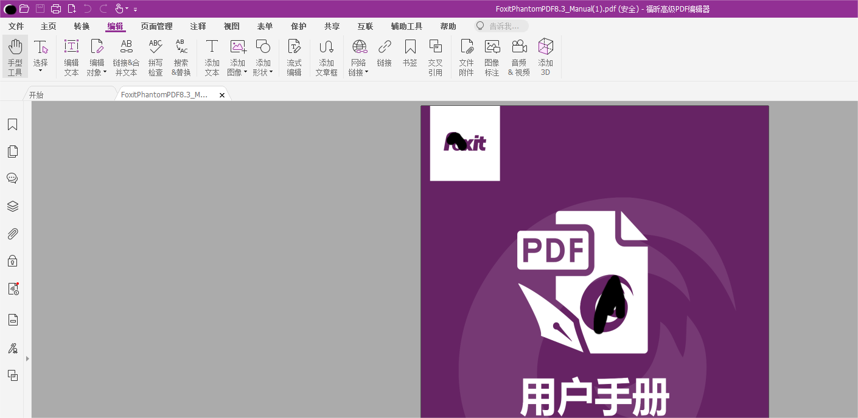Activate the 编辑文本 tool

point(71,57)
